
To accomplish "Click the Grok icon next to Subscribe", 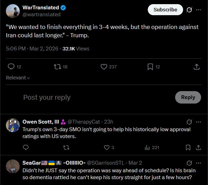I will (x=189, y=10).
